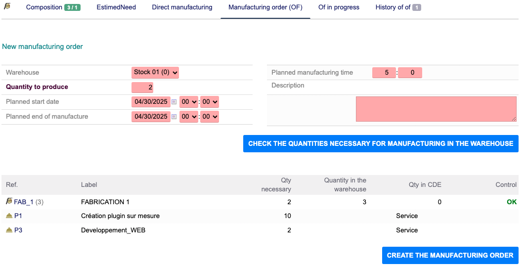The image size is (525, 268).
Task: Expand the Warehouse Stock 01 dropdown
Action: (x=155, y=72)
